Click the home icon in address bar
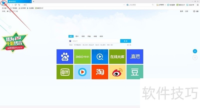The image size is (200, 108). [24, 5]
